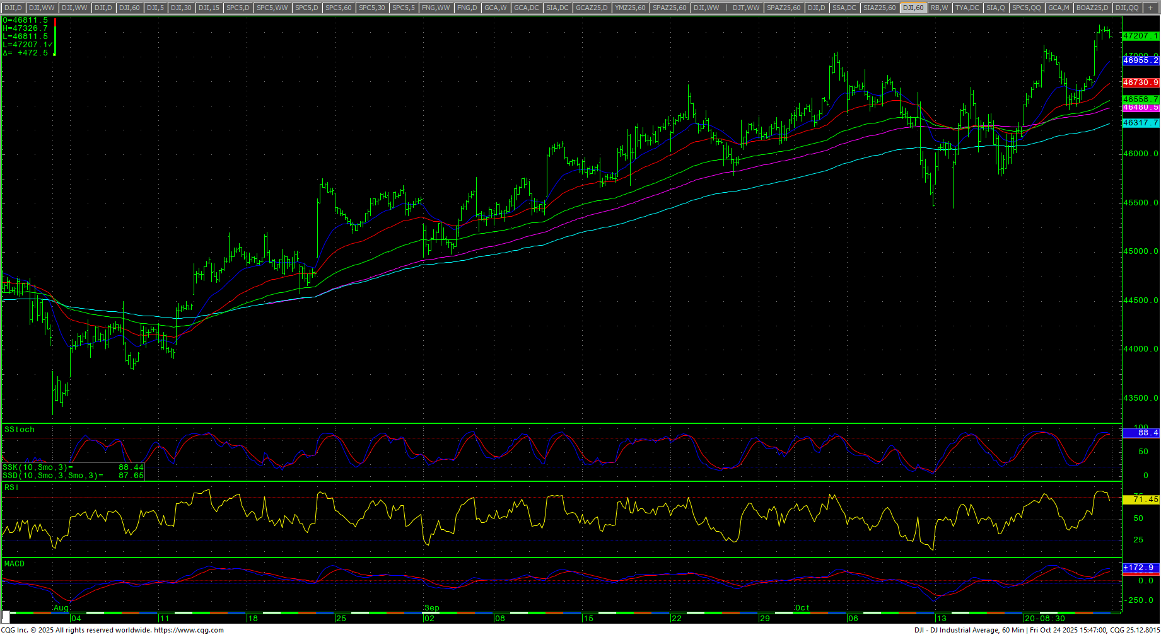Switch to the BOAZ25,D tab
This screenshot has height=635, width=1161.
[x=1092, y=8]
